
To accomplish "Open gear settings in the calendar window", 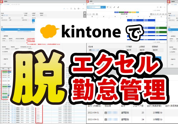I will tap(161, 7).
